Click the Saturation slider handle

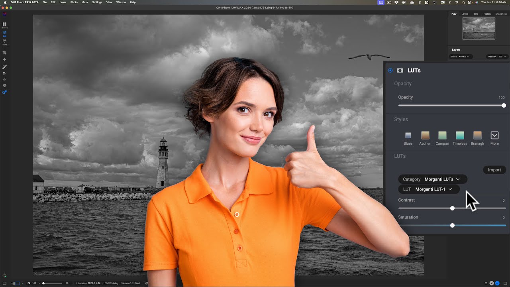point(452,226)
